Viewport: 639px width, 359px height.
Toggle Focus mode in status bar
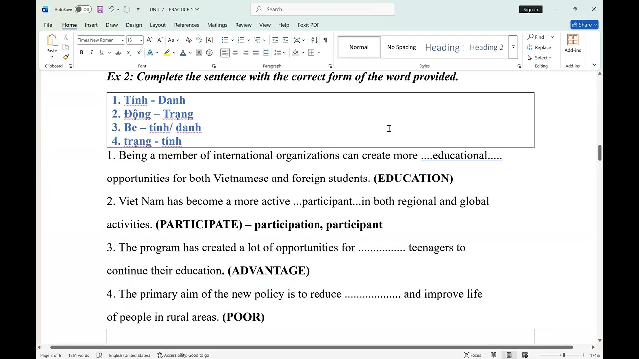click(472, 355)
